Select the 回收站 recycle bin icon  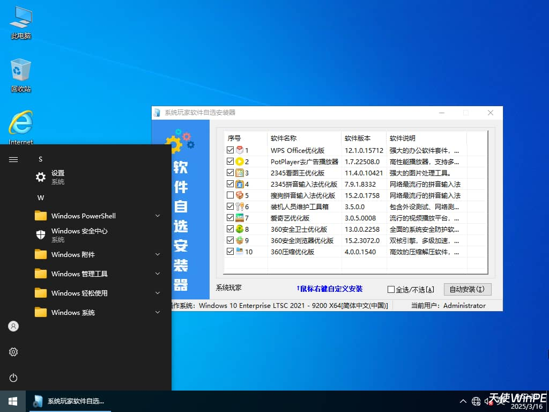click(x=21, y=75)
